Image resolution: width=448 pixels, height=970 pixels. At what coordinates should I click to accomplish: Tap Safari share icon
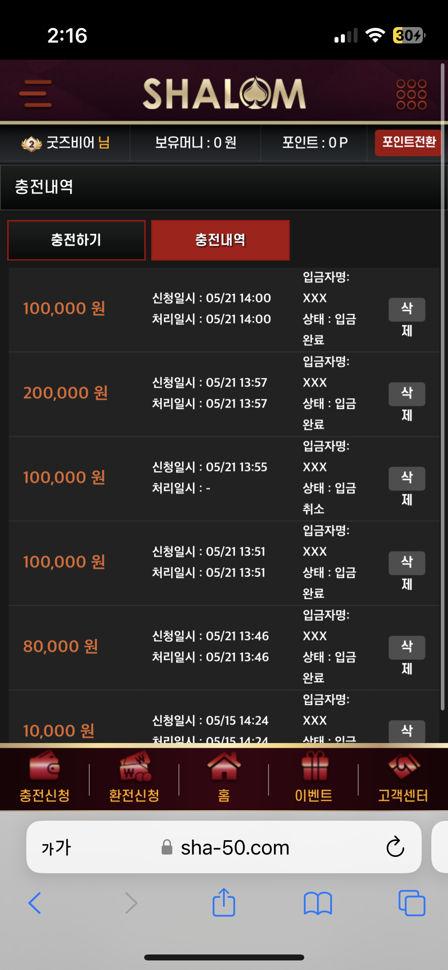224,903
